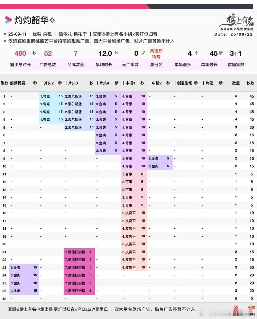Click the 榜上有名 calligraphy logo

point(237,20)
